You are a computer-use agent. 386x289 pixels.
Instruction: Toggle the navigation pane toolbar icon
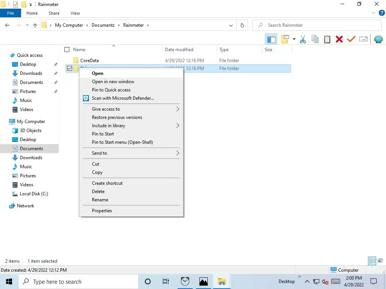(x=271, y=39)
